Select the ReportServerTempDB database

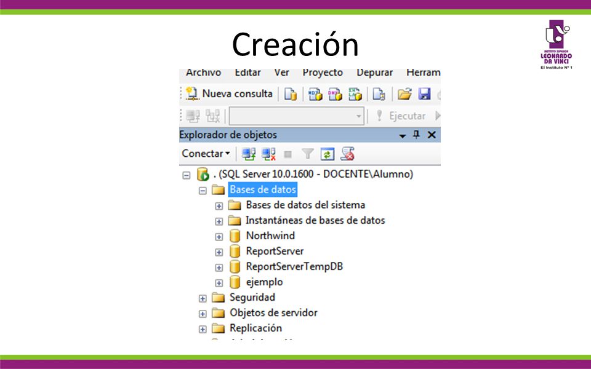[294, 266]
